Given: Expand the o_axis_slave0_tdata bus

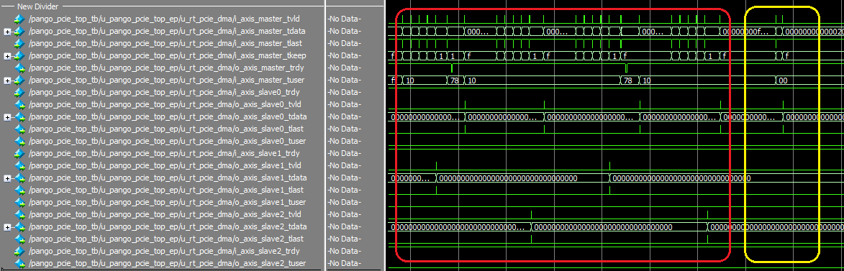Looking at the screenshot, I should [7, 117].
